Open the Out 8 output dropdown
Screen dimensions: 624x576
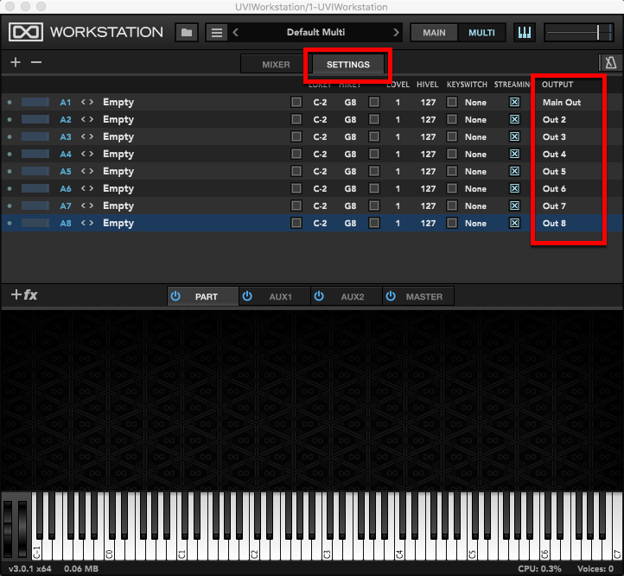click(554, 224)
